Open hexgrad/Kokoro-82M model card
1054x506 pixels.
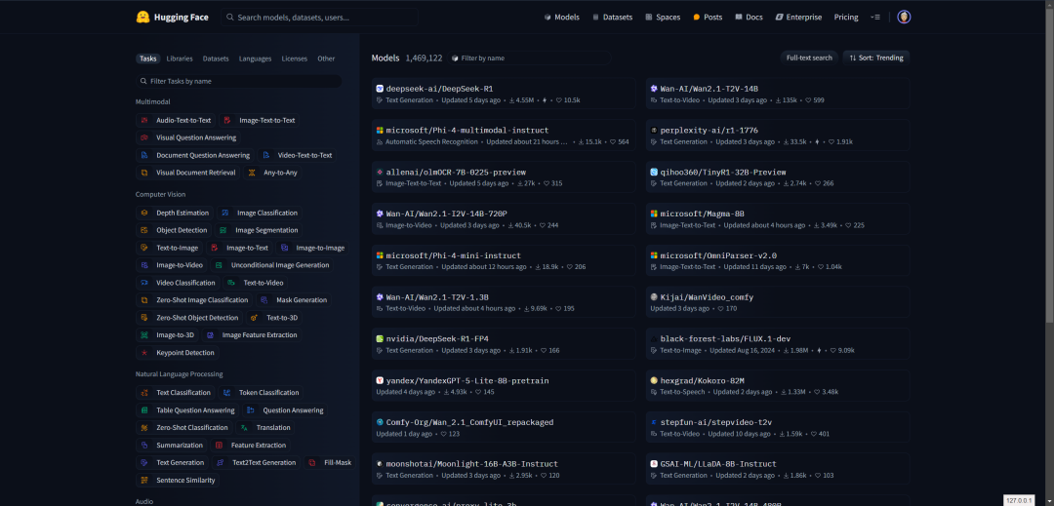778,385
